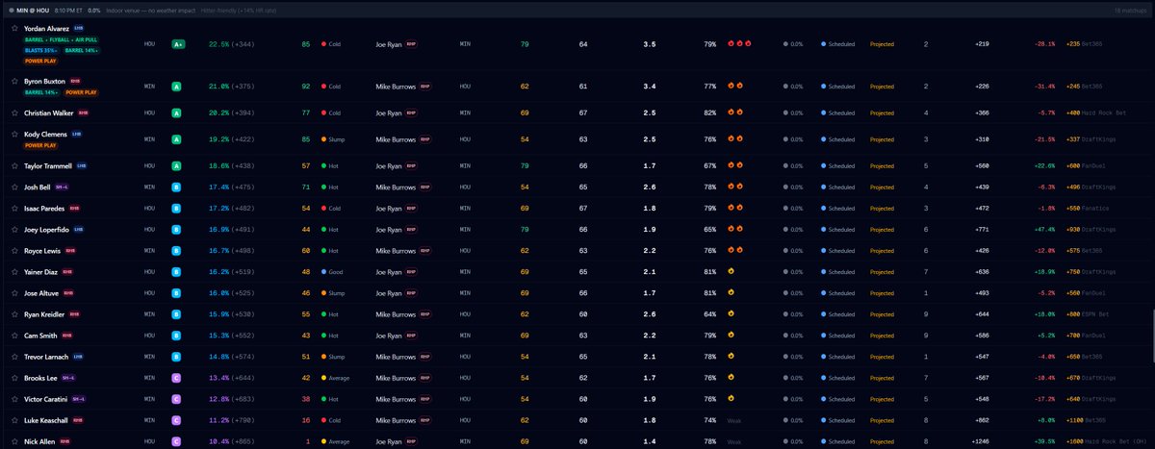Click the single fire icon in Jose Altuve's row
This screenshot has height=449, width=1155.
[x=731, y=292]
